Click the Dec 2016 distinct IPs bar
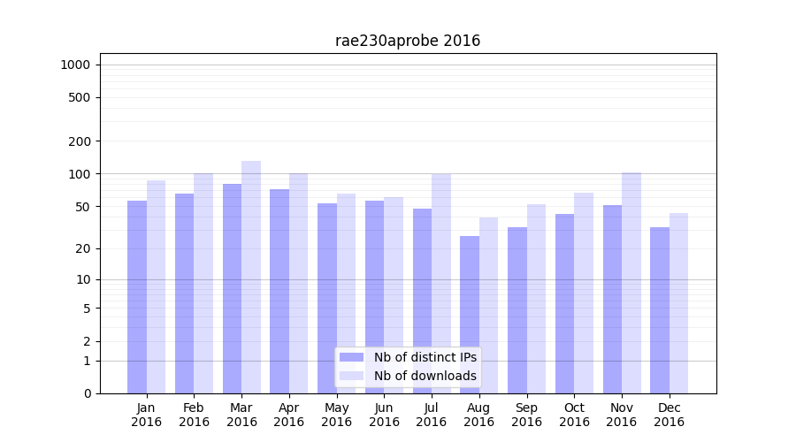Viewport: 796px width, 442px height. click(660, 309)
